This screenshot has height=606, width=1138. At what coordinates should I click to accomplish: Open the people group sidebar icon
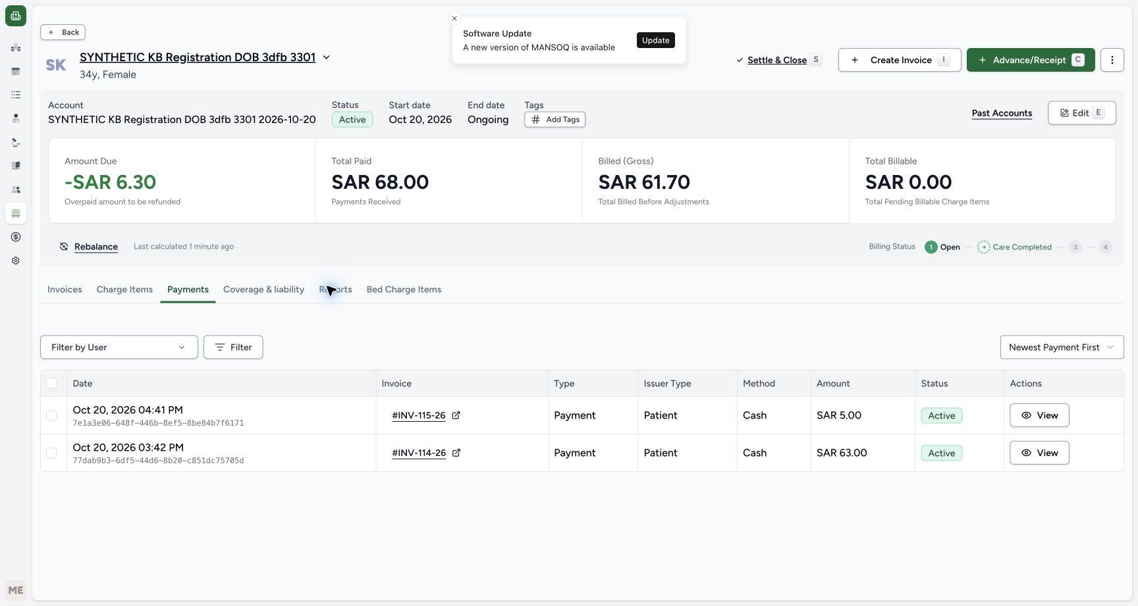pos(16,189)
